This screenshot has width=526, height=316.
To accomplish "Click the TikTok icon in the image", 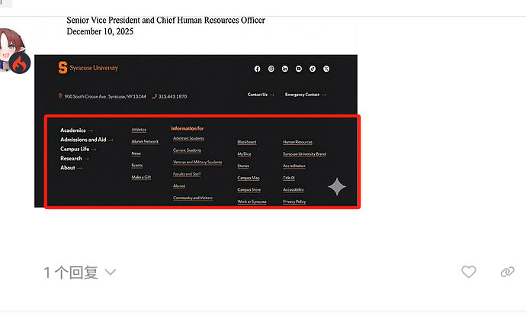I will (x=313, y=69).
